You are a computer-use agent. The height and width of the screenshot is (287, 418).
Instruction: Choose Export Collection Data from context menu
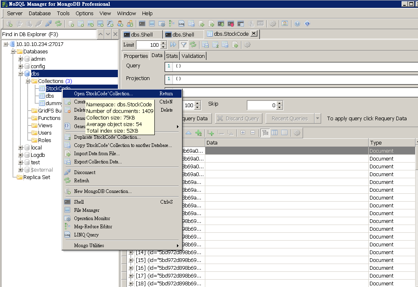pos(121,162)
